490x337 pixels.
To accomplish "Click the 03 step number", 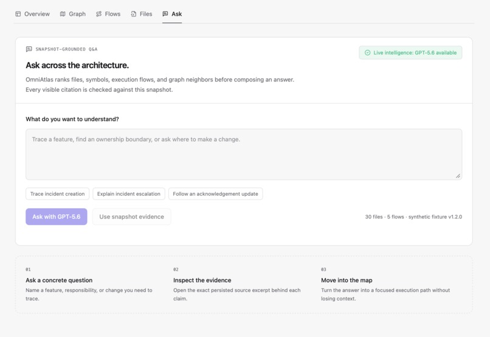I will click(x=323, y=269).
